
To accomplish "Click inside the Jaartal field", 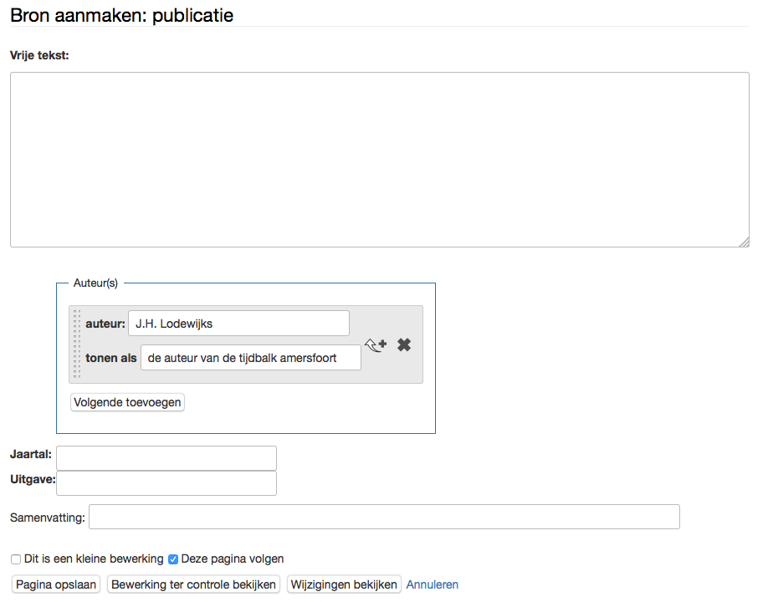I will (166, 457).
